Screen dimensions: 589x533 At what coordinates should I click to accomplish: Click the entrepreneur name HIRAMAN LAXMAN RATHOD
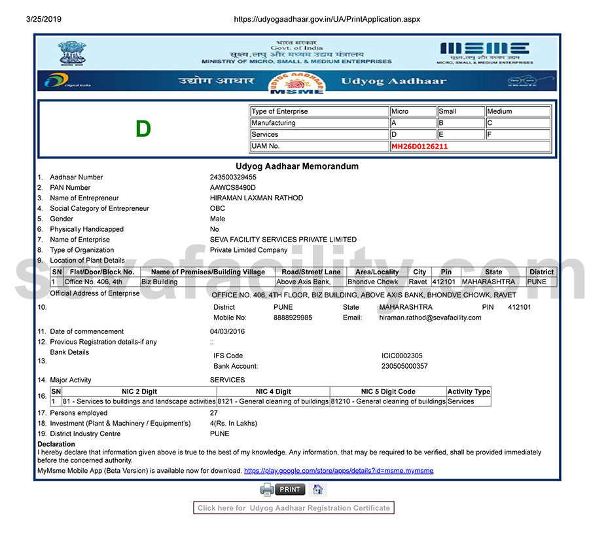click(257, 198)
